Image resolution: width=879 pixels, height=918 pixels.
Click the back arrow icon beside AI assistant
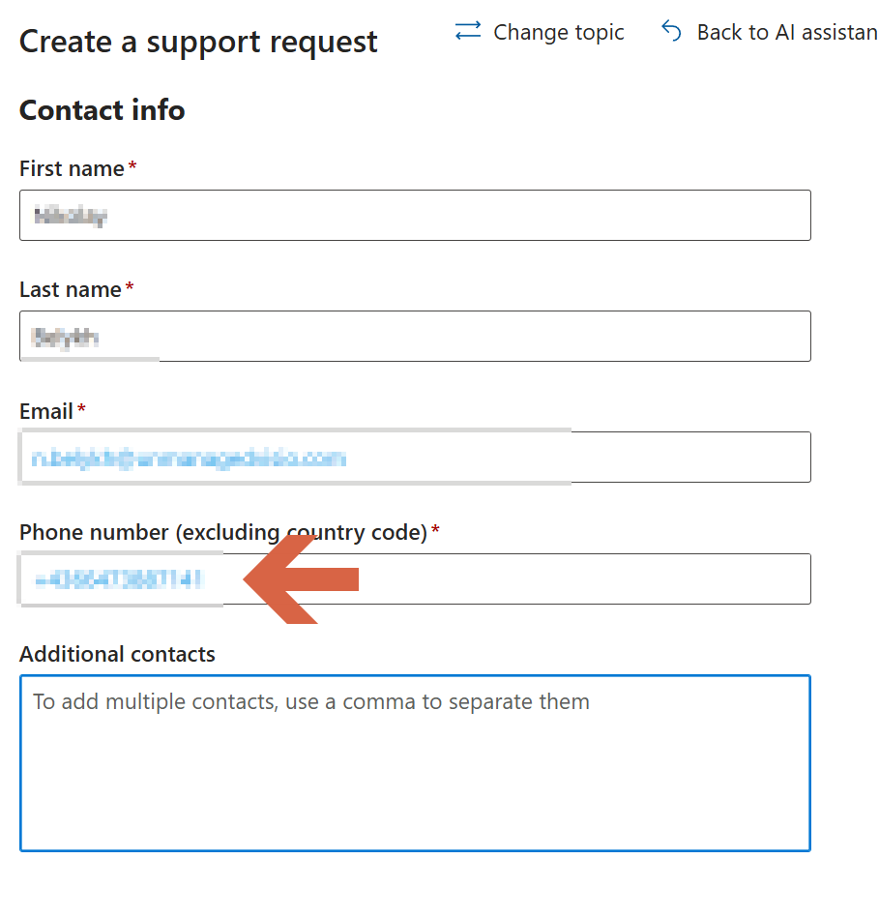[671, 31]
